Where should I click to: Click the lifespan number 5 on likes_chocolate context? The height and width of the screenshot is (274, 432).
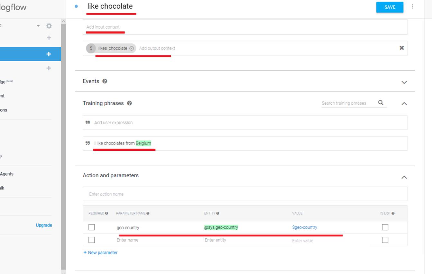coord(91,48)
